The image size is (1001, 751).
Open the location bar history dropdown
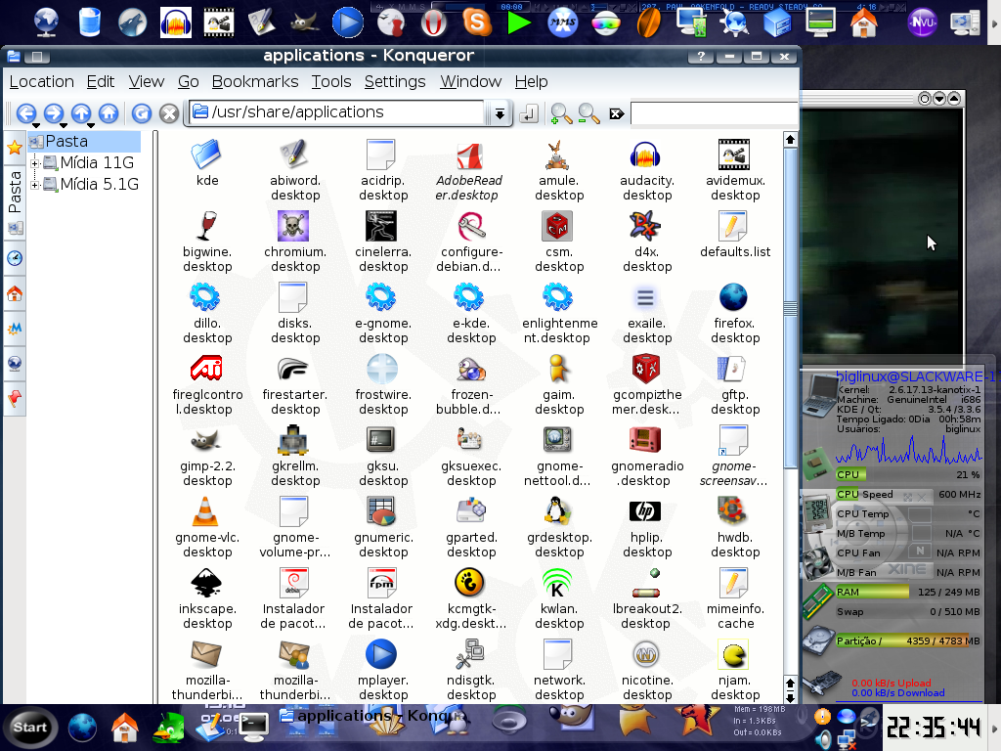click(x=500, y=114)
